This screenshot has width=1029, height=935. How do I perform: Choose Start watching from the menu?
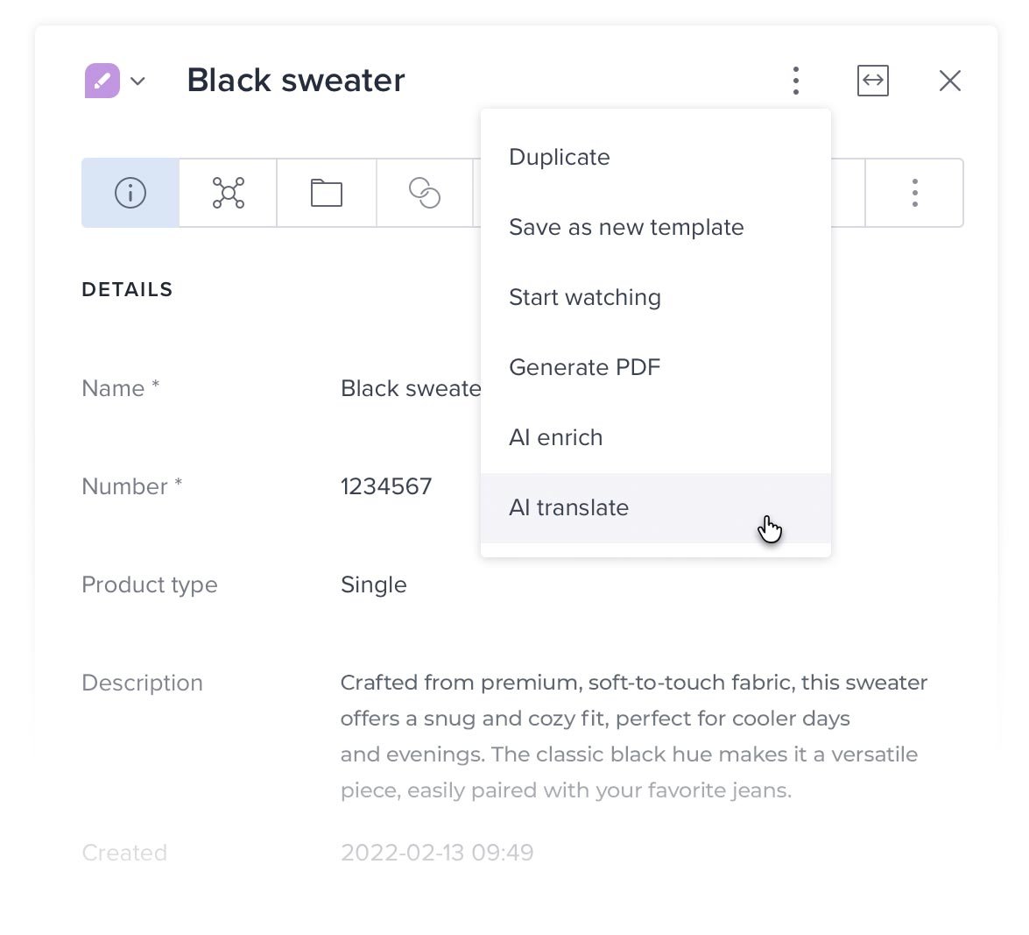(x=585, y=297)
